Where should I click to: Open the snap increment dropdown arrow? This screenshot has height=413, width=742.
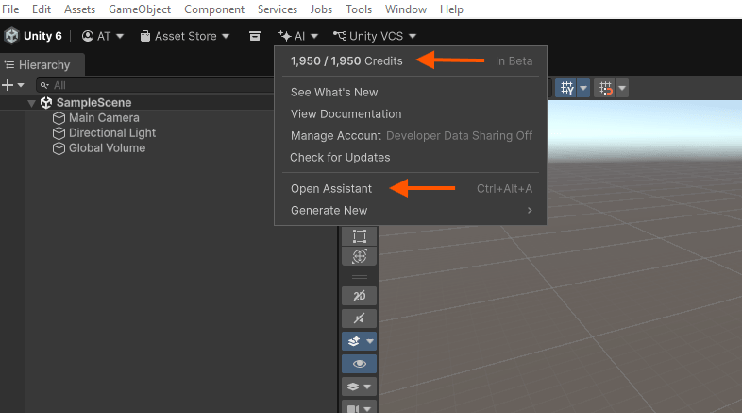point(622,88)
